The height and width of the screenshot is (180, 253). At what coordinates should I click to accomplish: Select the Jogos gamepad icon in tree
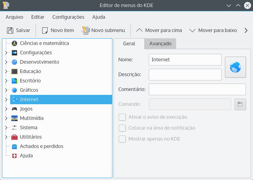point(14,109)
